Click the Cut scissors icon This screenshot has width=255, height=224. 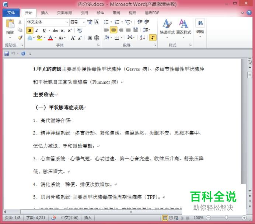tap(20, 22)
